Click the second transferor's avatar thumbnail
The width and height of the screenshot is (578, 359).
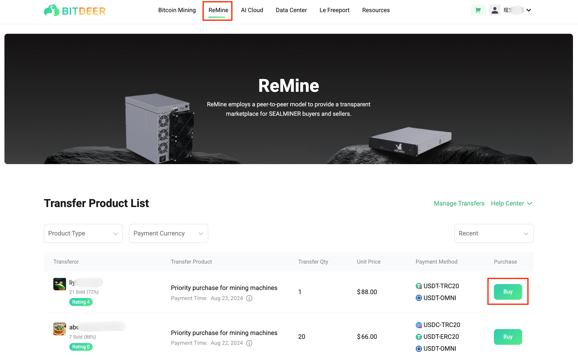60,329
